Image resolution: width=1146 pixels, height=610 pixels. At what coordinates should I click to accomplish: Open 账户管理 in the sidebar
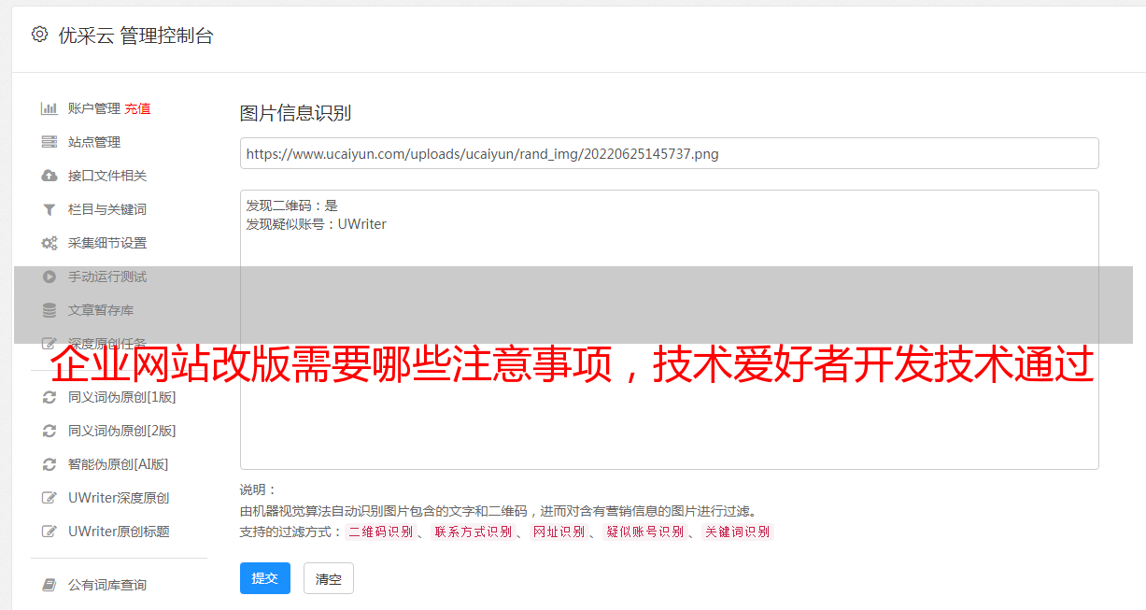pos(94,108)
